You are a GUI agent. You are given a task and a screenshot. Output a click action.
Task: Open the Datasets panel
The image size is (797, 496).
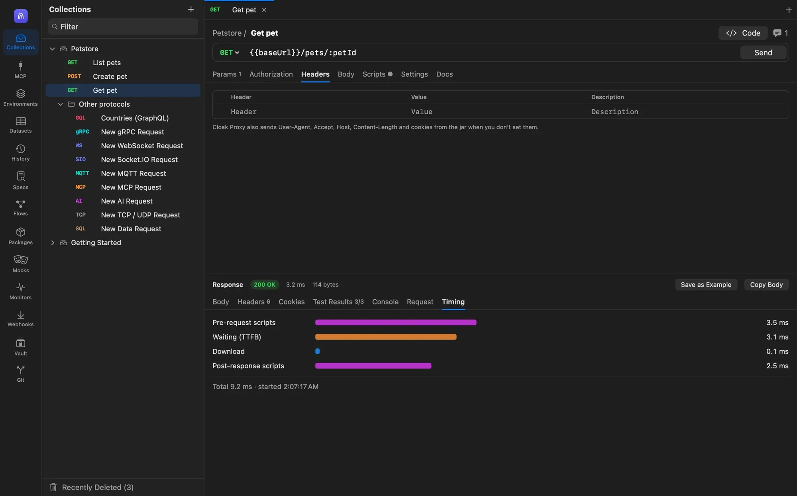coord(21,125)
